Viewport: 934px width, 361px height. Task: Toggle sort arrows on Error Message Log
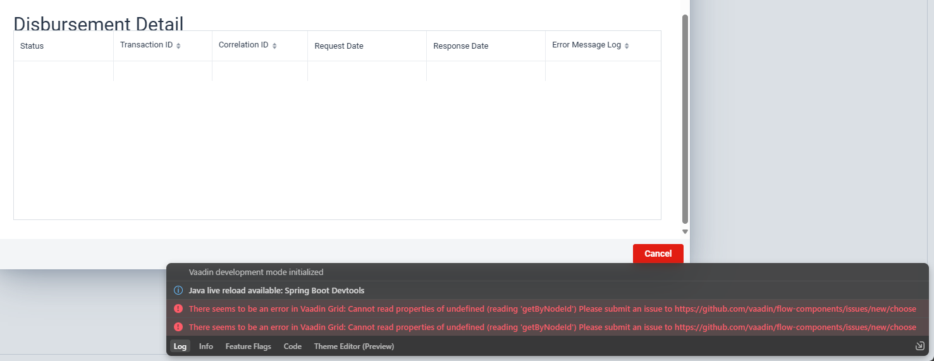(627, 46)
